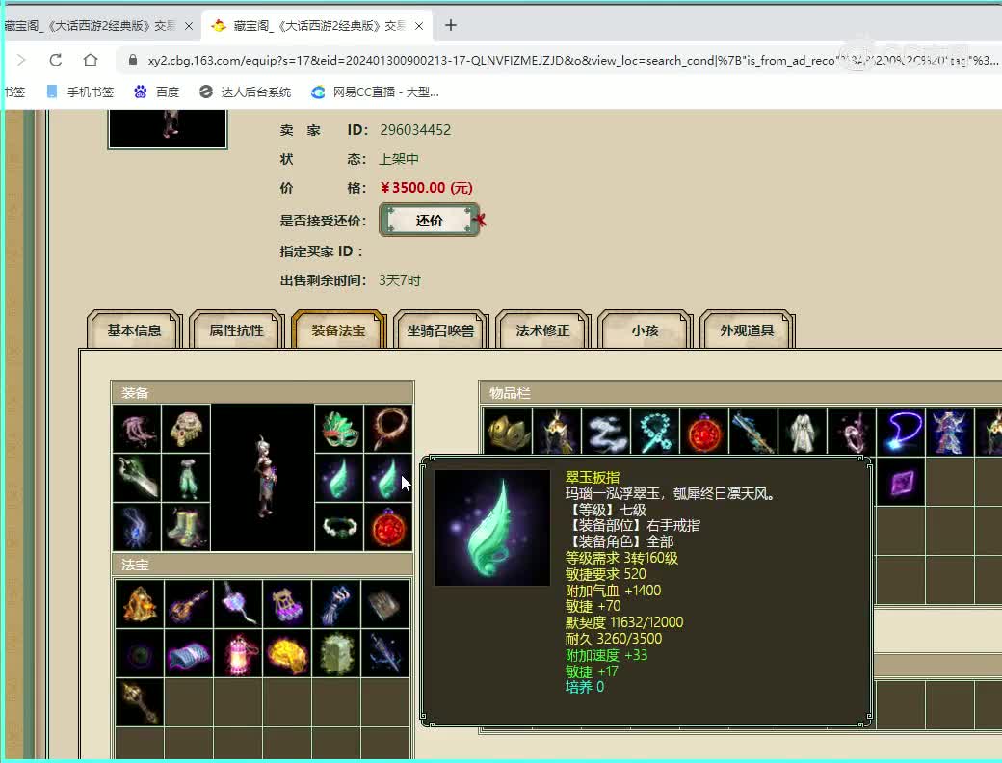The image size is (1002, 763).
Task: Open the 网易CC直播 bookmark
Action: (x=375, y=92)
